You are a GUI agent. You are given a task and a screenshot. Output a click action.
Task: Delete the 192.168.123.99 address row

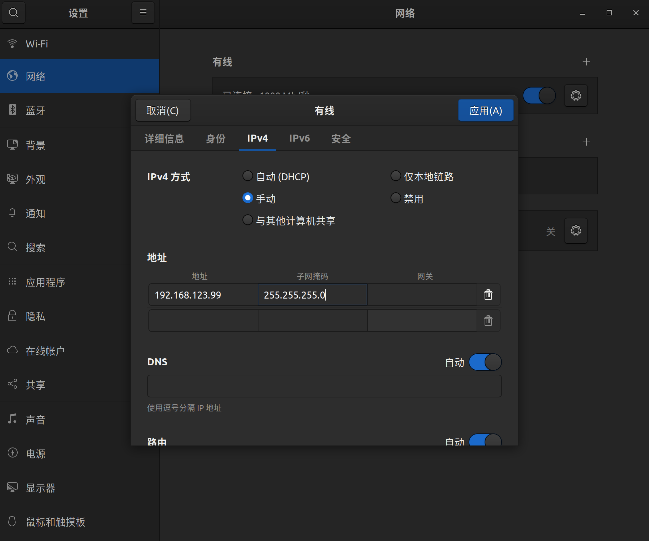point(488,295)
